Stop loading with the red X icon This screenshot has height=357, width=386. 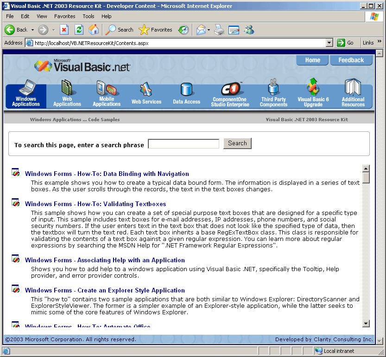(64, 30)
